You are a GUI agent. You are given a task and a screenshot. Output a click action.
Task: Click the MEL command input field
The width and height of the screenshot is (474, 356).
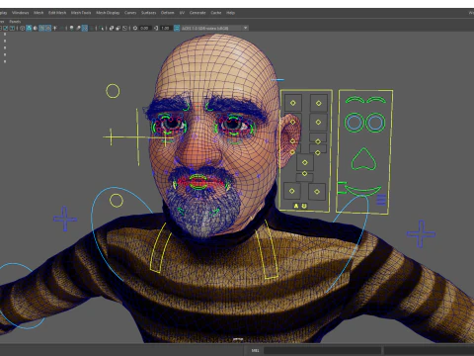[322, 350]
